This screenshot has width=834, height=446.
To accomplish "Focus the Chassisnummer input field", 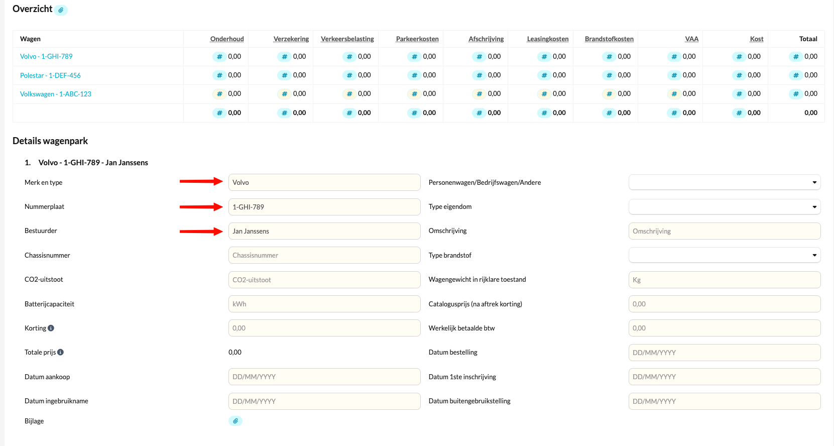I will pos(324,255).
